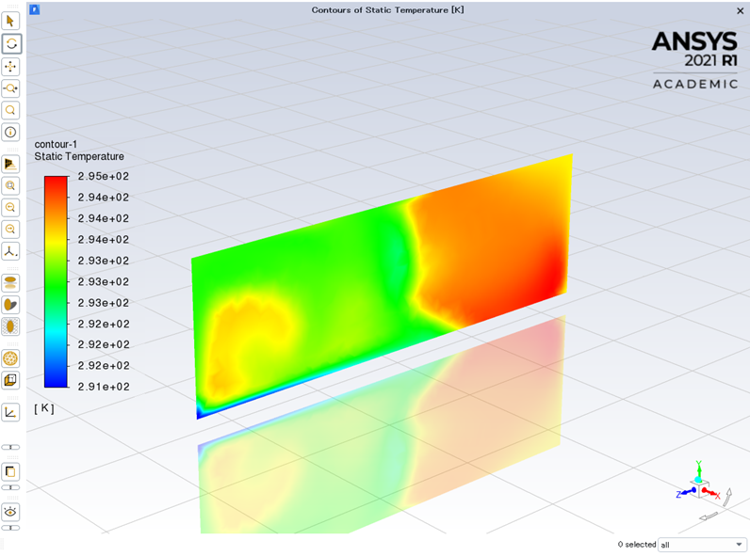Expand collapsed toolbar handle below the eye icon

click(x=10, y=528)
